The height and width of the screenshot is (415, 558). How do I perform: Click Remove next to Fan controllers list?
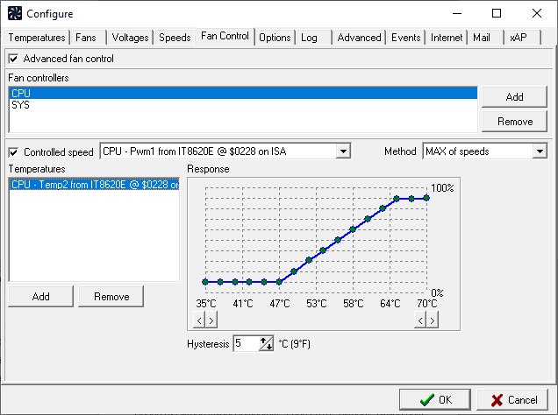(514, 122)
